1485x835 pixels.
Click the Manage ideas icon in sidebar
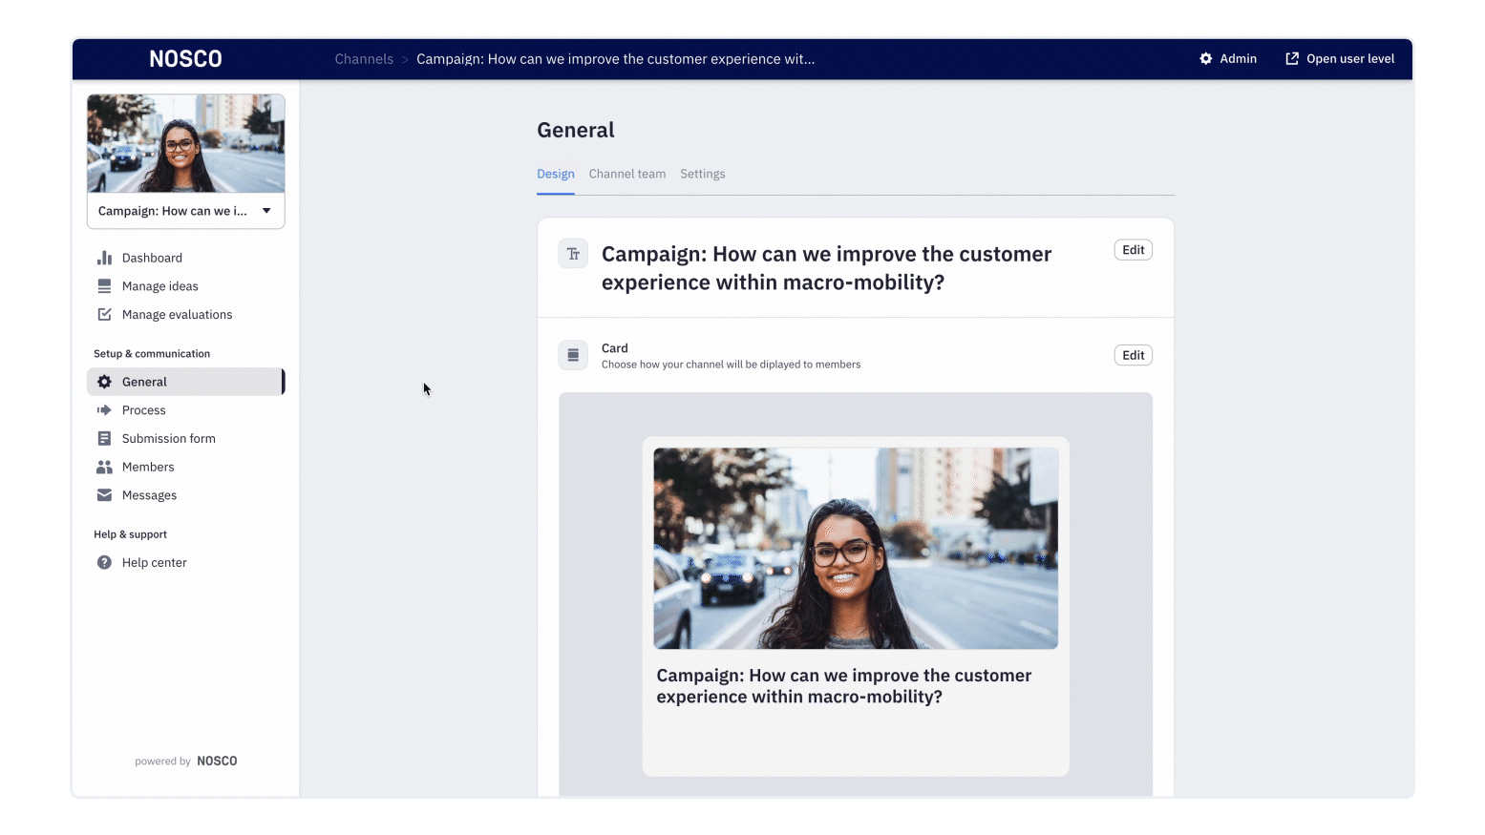pyautogui.click(x=104, y=286)
